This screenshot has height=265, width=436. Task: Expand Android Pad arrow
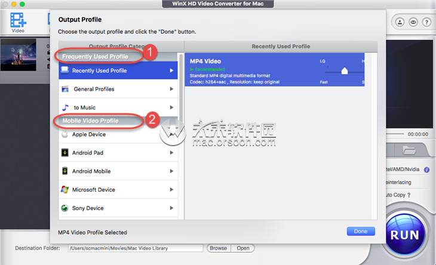[171, 153]
